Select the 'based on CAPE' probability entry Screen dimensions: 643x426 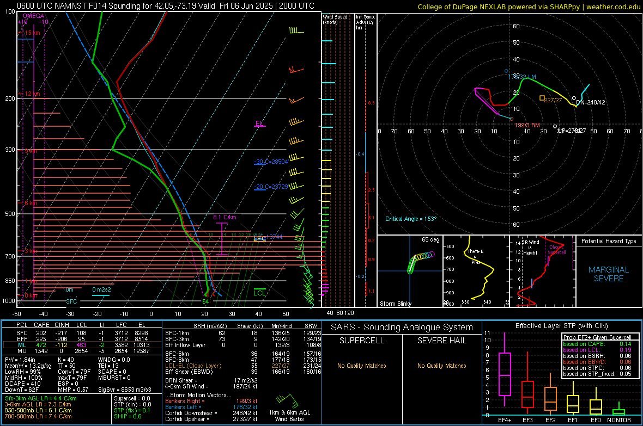pyautogui.click(x=597, y=344)
